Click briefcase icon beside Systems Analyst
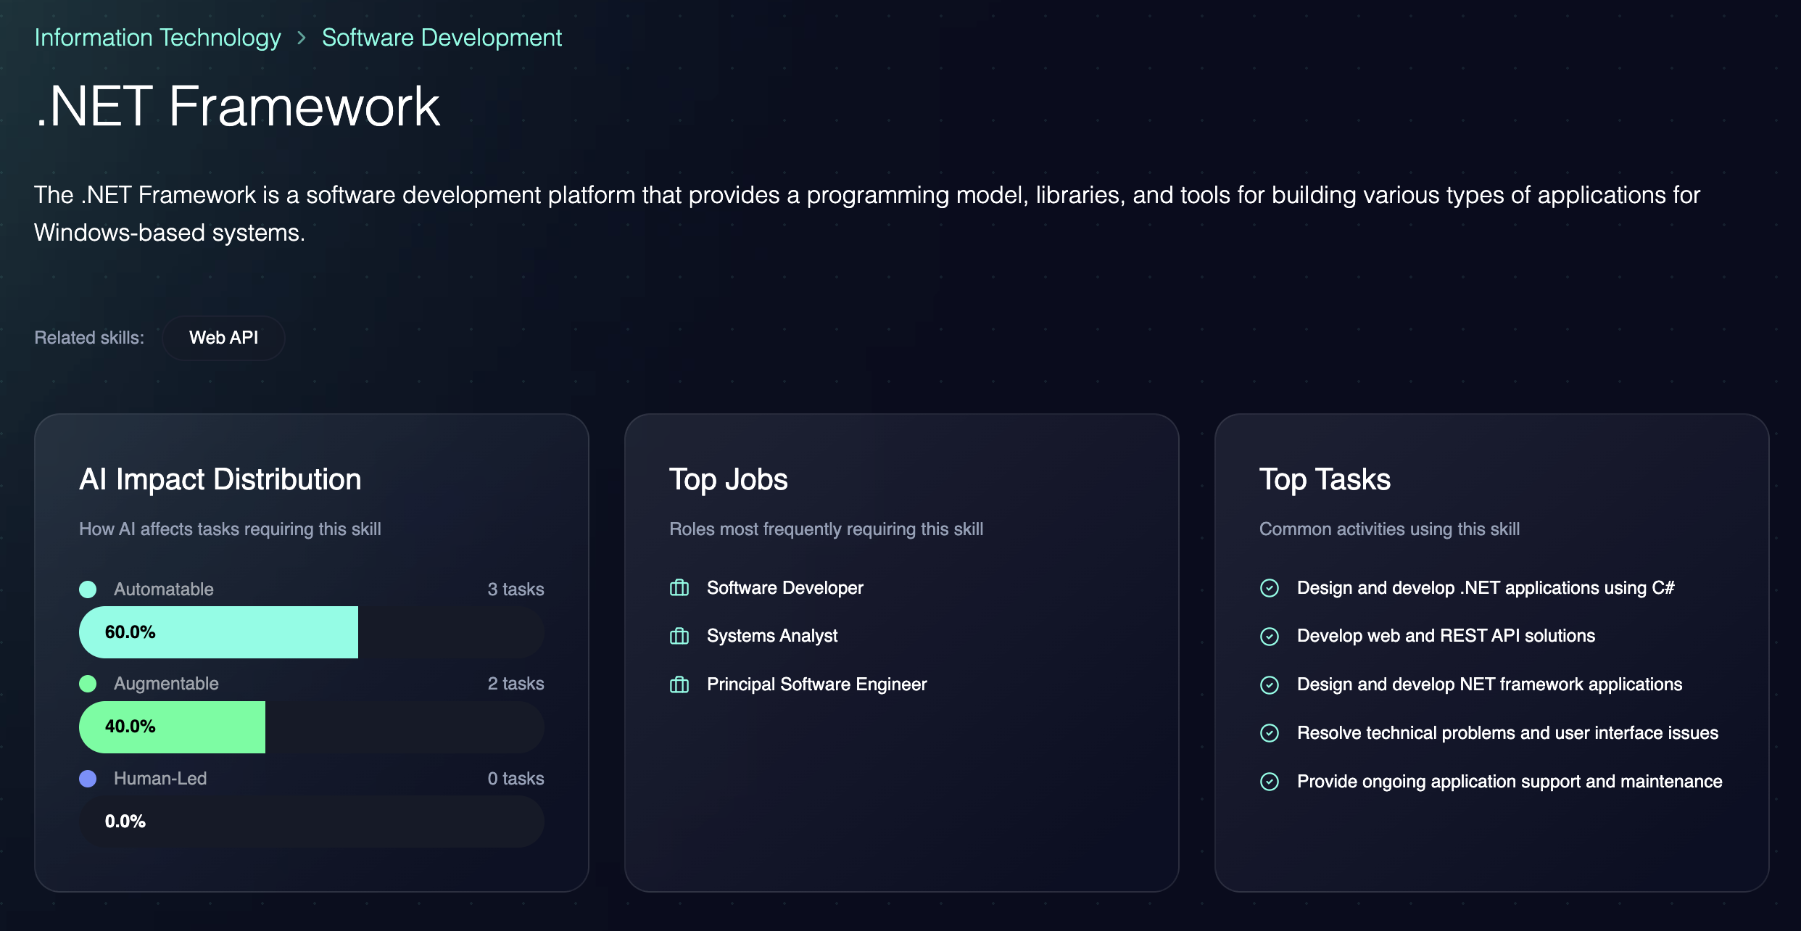The height and width of the screenshot is (931, 1801). [x=679, y=637]
